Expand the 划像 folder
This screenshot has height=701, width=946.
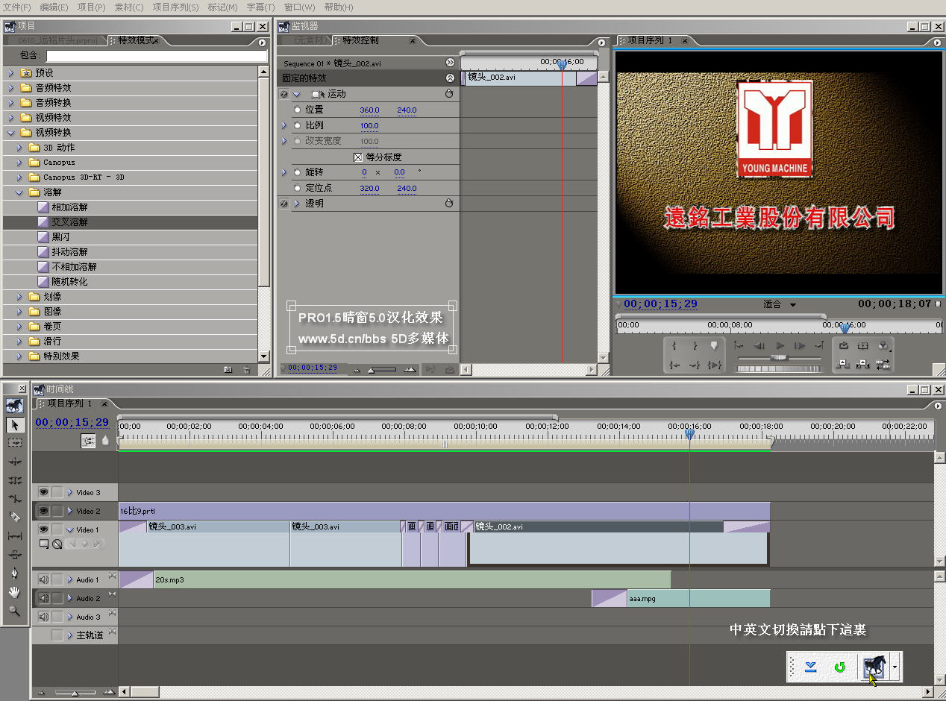click(x=19, y=296)
